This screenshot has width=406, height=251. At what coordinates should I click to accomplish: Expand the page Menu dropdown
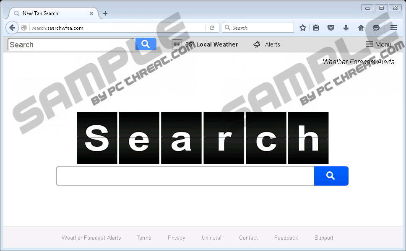click(378, 44)
